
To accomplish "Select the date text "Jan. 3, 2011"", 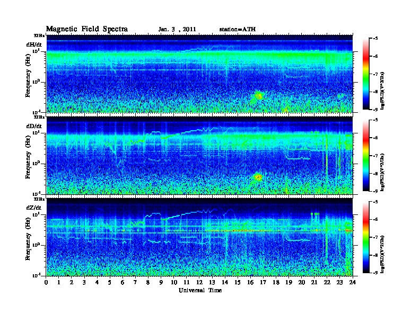I will click(x=177, y=29).
